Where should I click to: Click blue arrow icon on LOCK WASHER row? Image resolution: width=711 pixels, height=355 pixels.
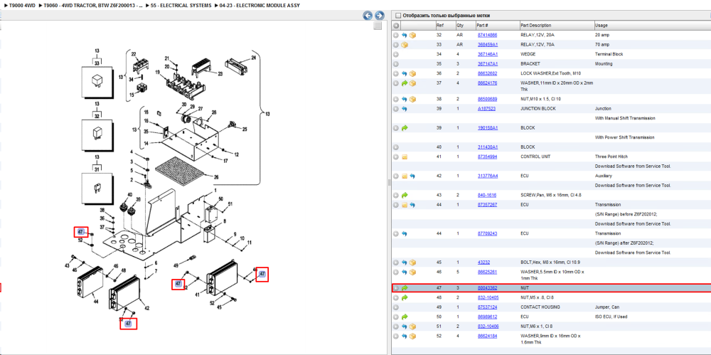pyautogui.click(x=405, y=73)
